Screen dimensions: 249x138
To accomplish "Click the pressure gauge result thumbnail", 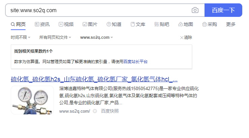I will (32, 100).
